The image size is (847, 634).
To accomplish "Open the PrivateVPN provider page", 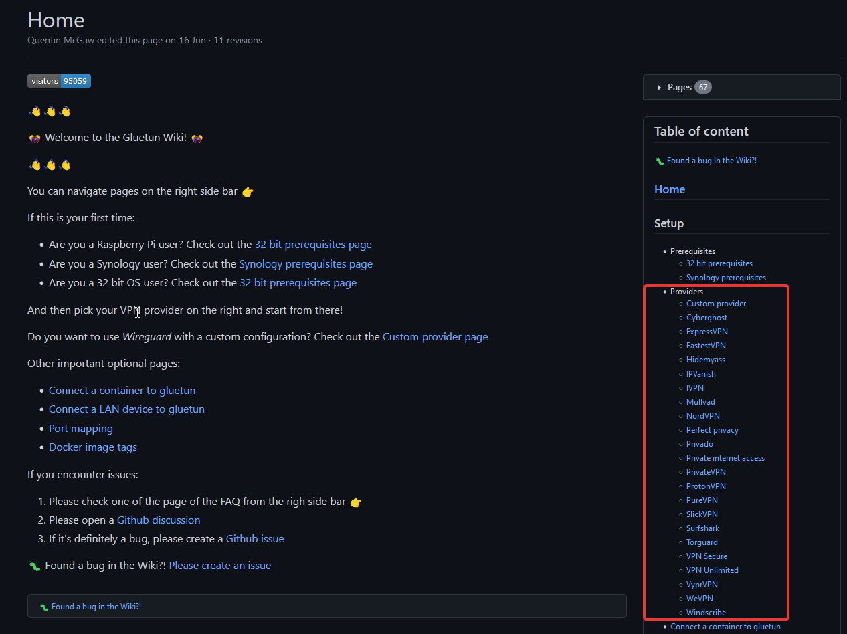I will [x=706, y=472].
